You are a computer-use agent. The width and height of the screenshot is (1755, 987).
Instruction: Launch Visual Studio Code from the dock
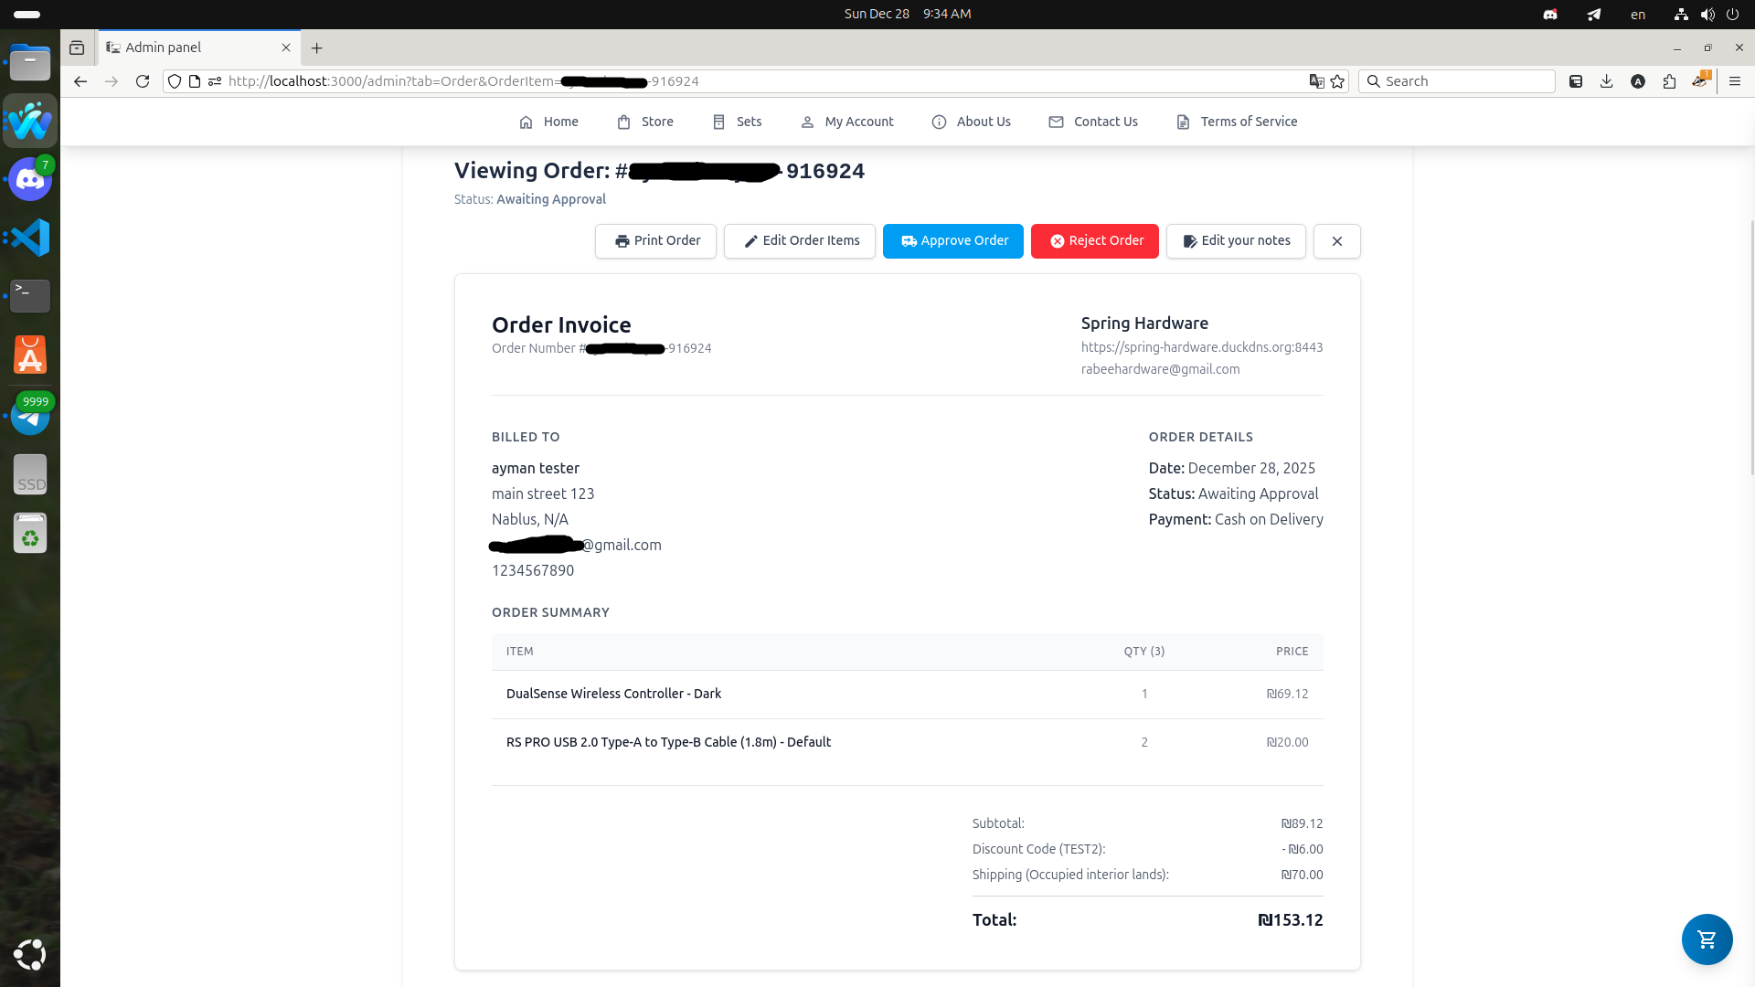30,238
